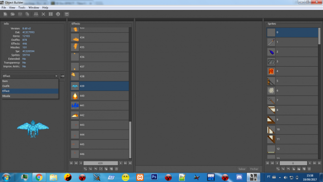
Task: Show the Log window toolbar icon
Action: click(67, 14)
